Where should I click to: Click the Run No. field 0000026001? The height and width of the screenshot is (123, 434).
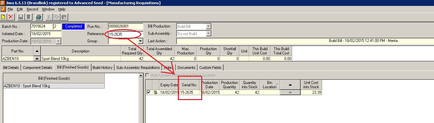[125, 26]
